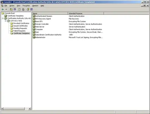Click the Export List toolbar icon
This screenshot has width=150, height=114.
pos(23,9)
